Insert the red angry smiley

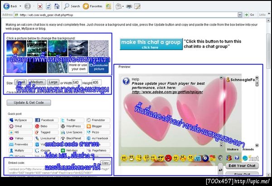pos(168,158)
